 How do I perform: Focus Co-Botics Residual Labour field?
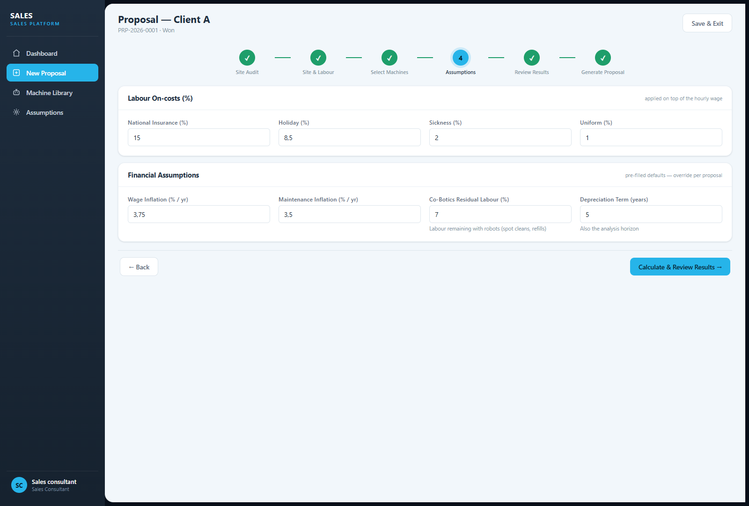click(500, 215)
